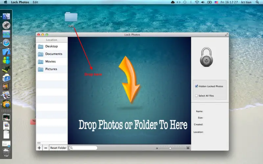
Task: Open the Apple menu
Action: pyautogui.click(x=6, y=2)
